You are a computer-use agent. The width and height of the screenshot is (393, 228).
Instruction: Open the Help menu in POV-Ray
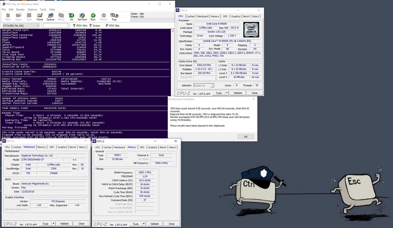coord(52,9)
